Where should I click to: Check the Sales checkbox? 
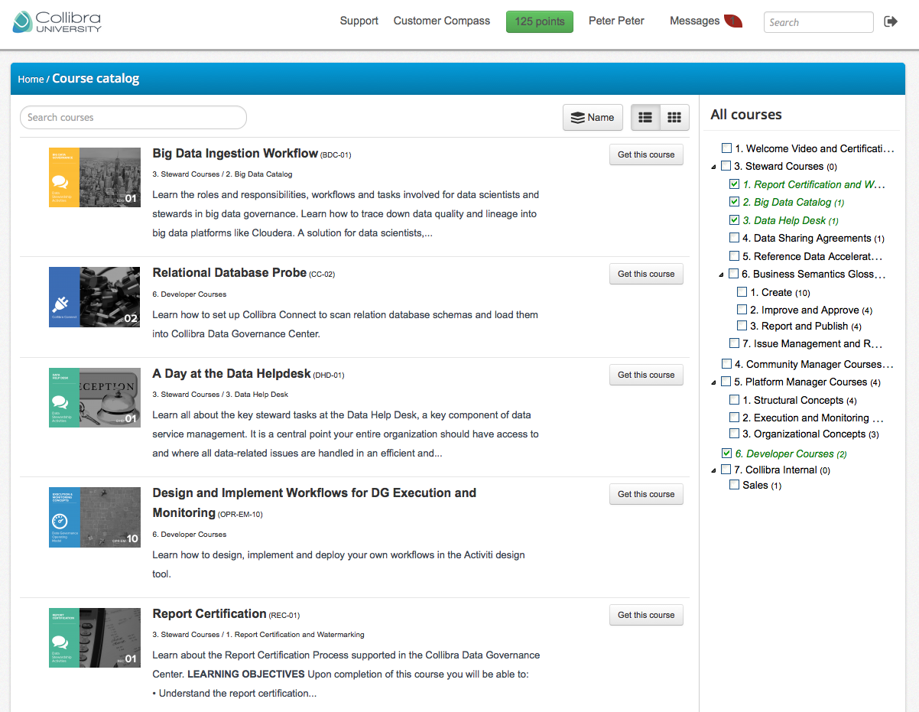point(734,485)
